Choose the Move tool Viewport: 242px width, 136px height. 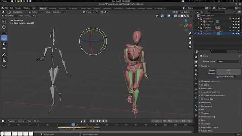pos(4,33)
